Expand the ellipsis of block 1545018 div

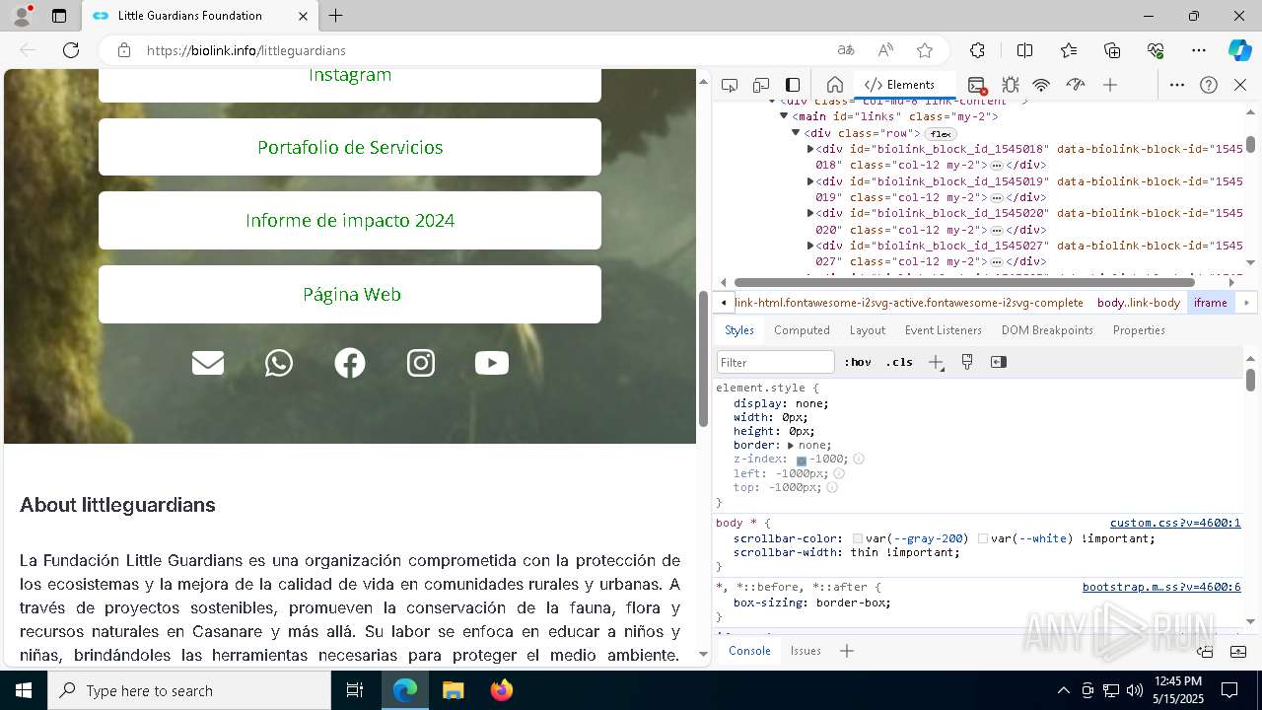pos(997,166)
